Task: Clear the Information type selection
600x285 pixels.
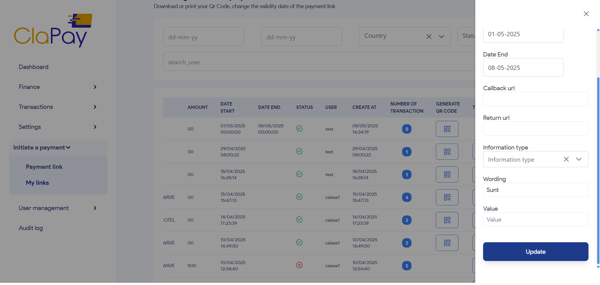Action: point(566,160)
